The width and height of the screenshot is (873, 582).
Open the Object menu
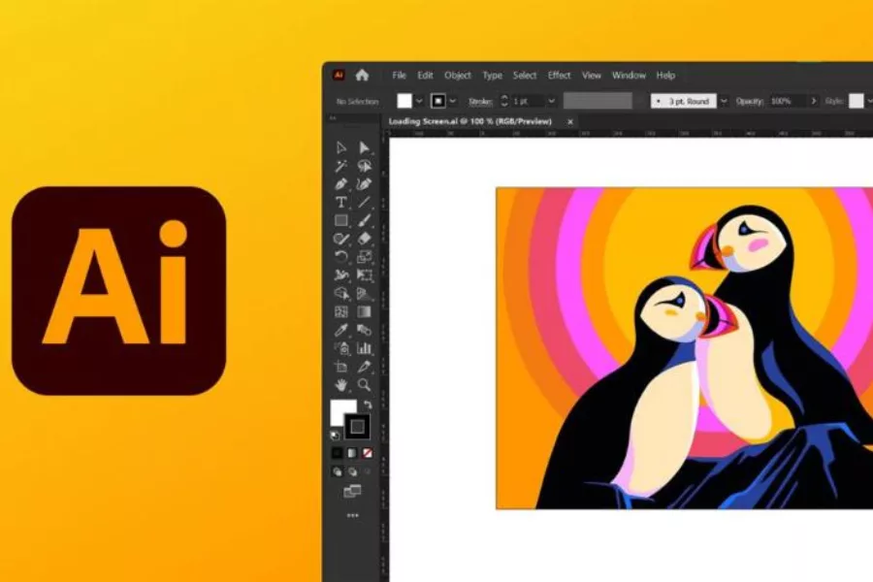click(x=458, y=76)
